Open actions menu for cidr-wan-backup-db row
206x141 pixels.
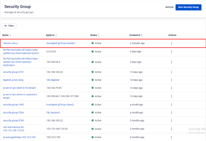click(171, 129)
